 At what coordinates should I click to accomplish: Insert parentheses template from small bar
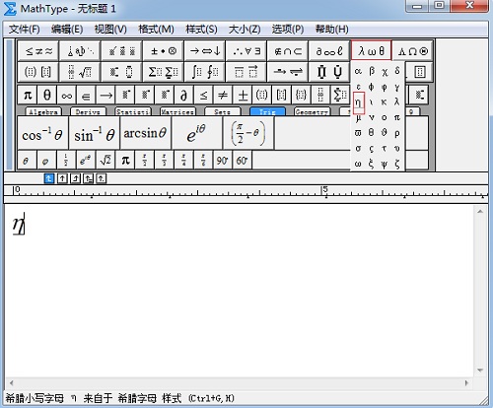(262, 96)
